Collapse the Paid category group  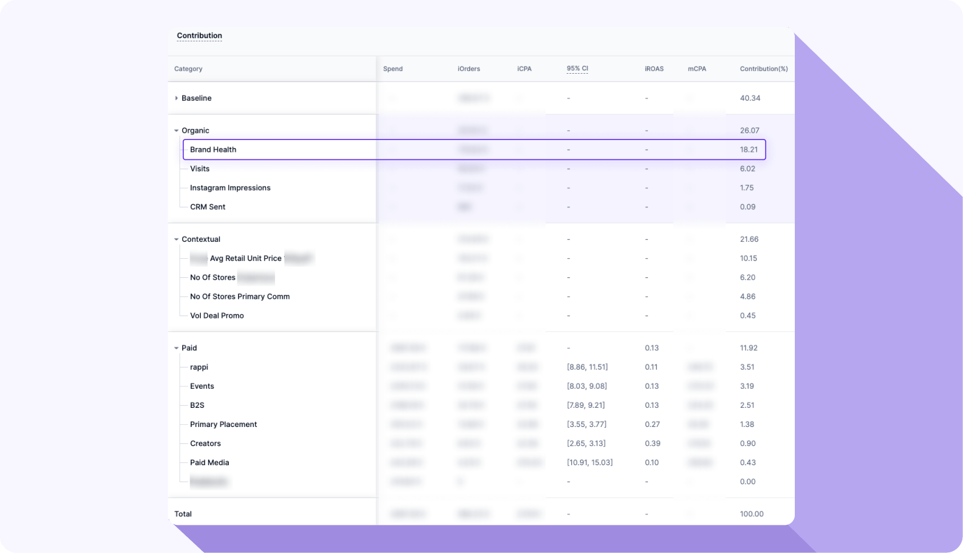coord(176,348)
